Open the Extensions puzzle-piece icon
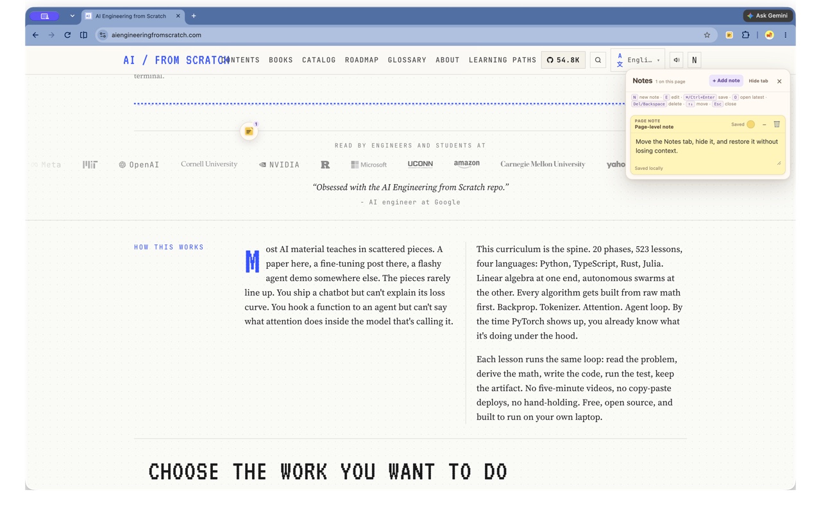 pyautogui.click(x=745, y=35)
